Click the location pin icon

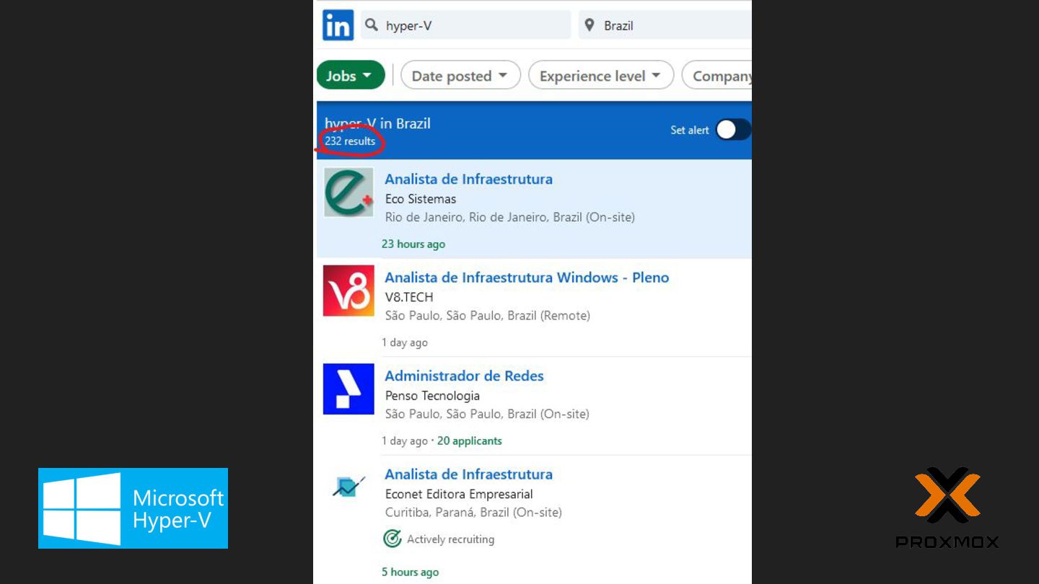[x=589, y=25]
